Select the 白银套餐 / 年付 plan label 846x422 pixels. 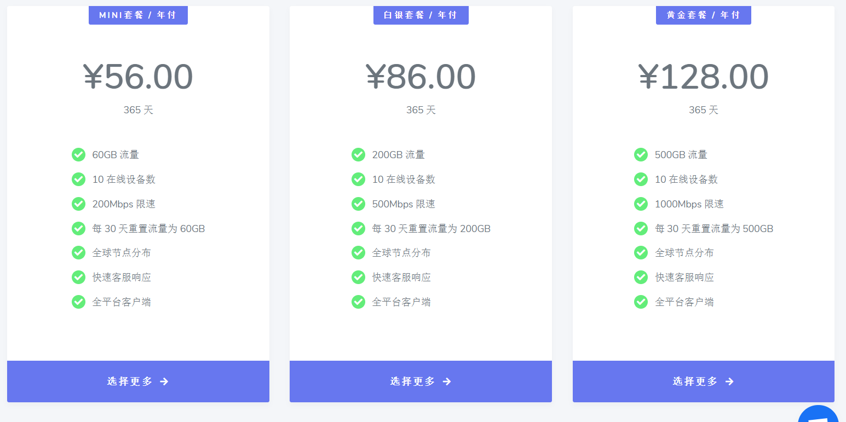click(421, 15)
